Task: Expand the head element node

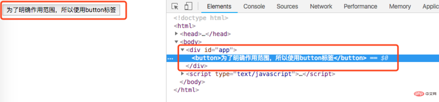Action: click(x=176, y=33)
